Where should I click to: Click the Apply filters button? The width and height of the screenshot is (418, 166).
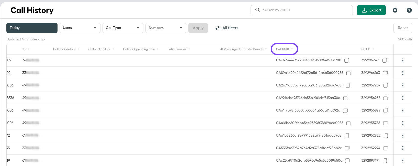click(198, 28)
